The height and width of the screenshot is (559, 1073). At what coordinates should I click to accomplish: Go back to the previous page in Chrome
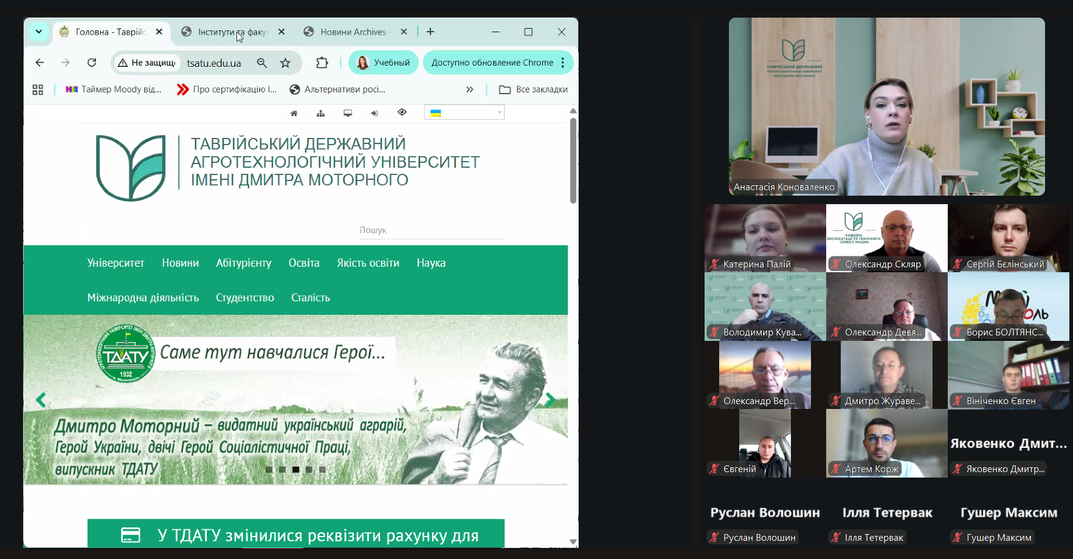click(40, 63)
